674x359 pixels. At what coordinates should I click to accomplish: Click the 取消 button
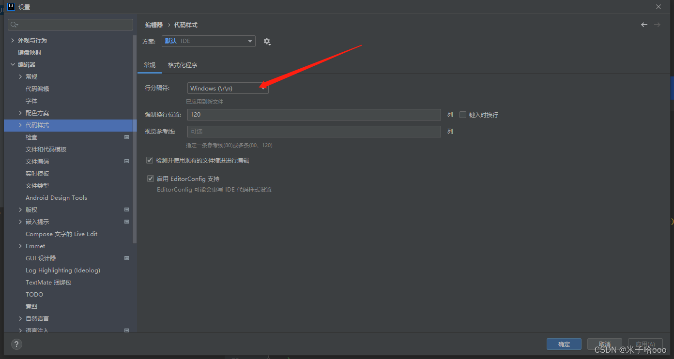coord(604,344)
